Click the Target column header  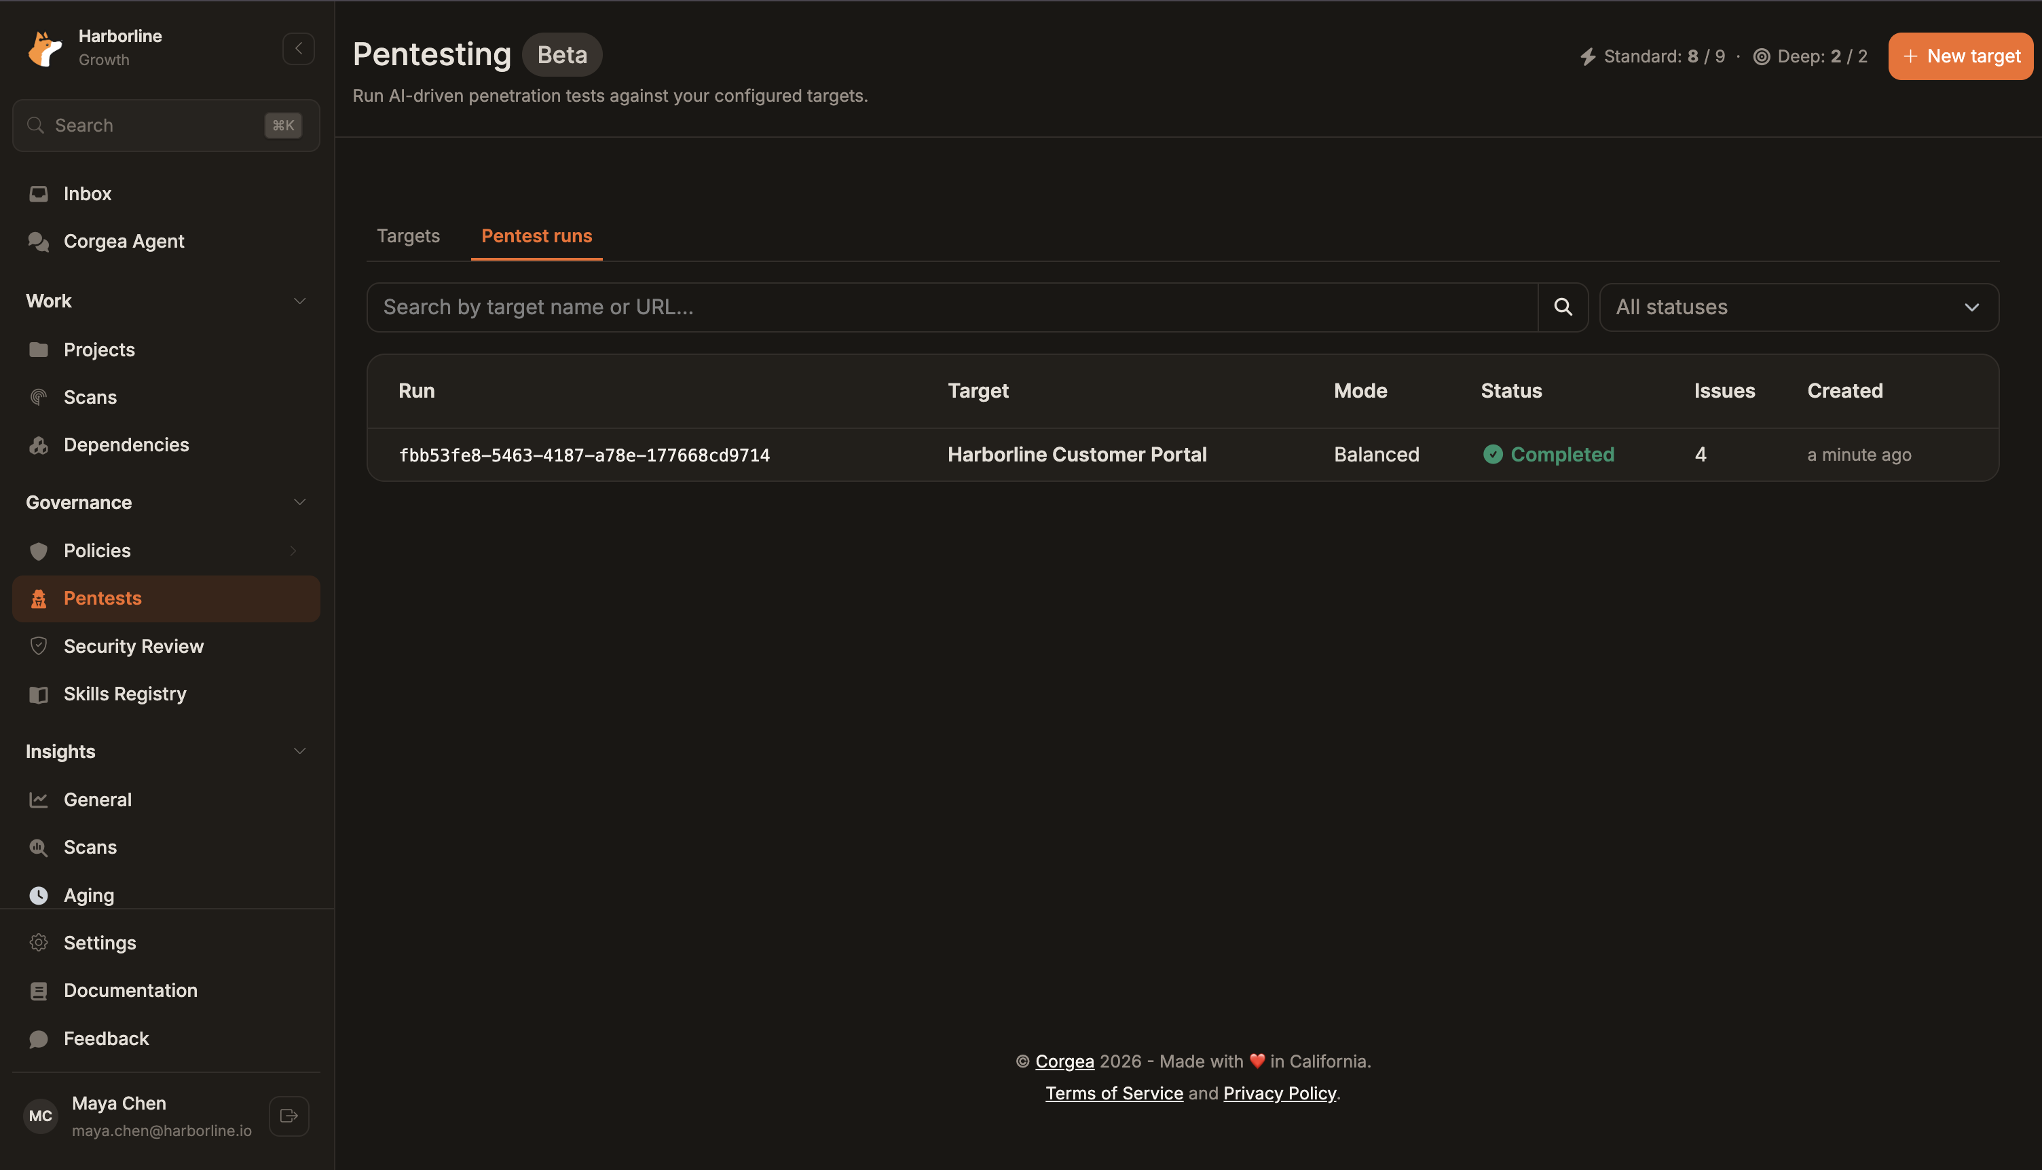point(978,392)
